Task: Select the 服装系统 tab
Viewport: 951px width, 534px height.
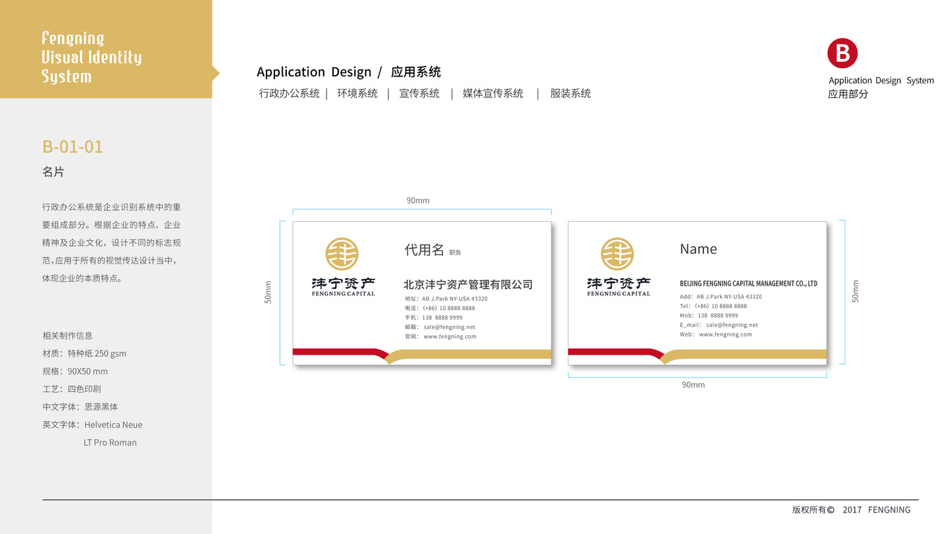Action: point(570,93)
